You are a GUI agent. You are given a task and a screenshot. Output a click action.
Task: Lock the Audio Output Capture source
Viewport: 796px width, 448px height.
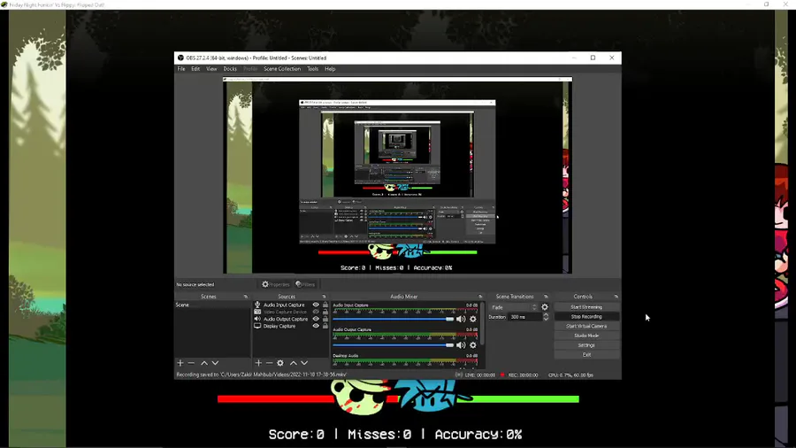click(x=325, y=319)
